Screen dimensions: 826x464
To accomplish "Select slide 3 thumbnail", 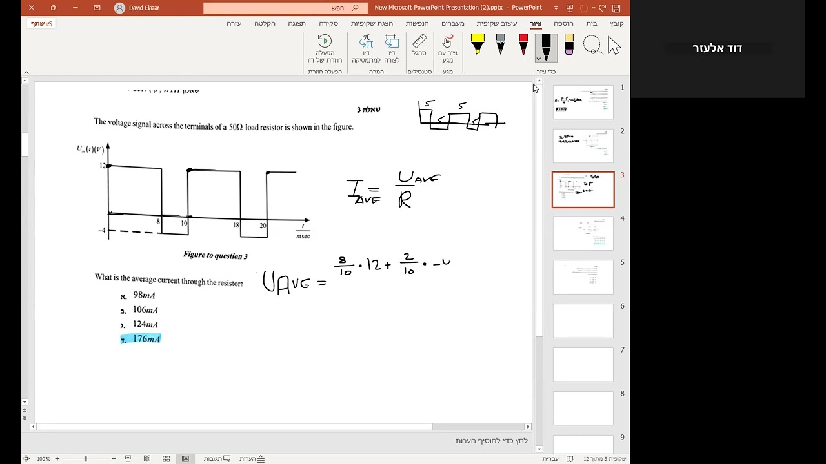I will tap(583, 189).
